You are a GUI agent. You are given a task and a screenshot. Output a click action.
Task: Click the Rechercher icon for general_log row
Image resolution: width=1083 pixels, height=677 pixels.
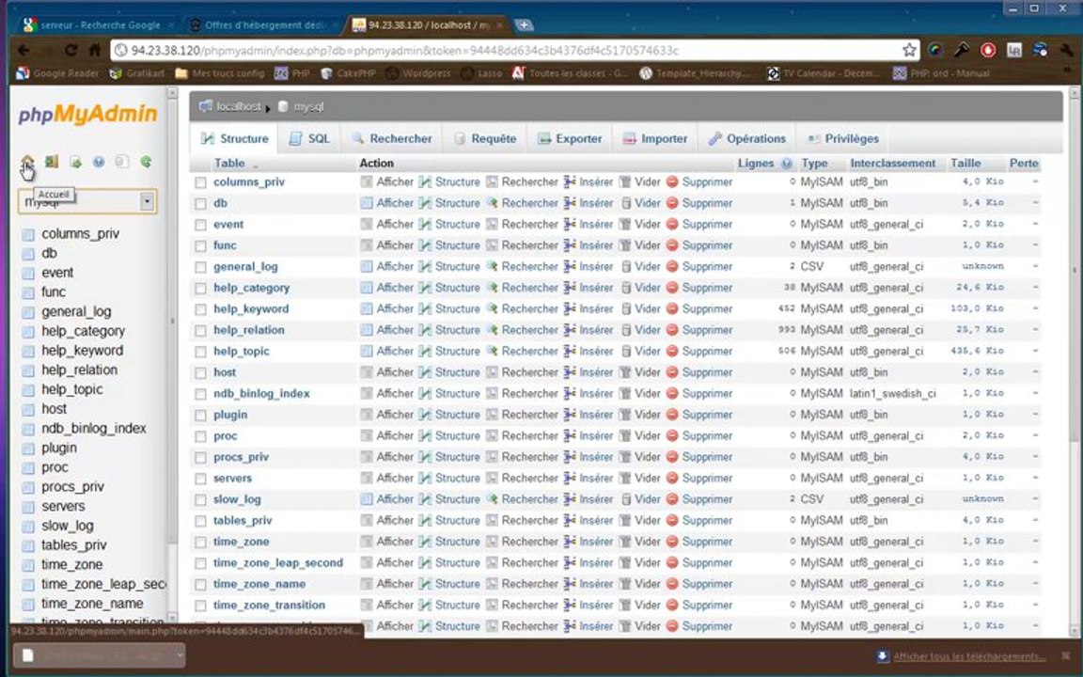coord(492,267)
